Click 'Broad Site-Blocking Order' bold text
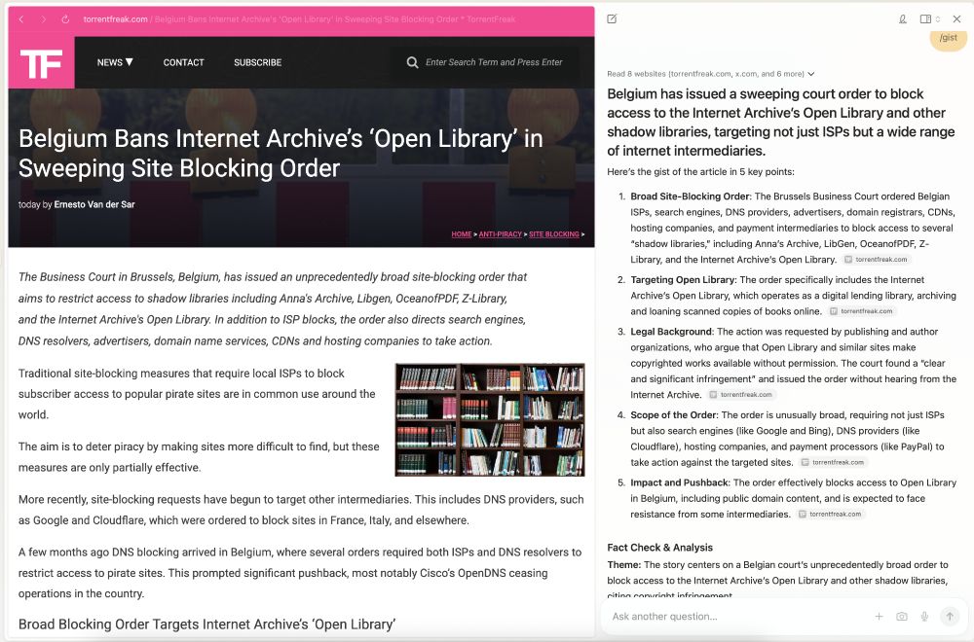The height and width of the screenshot is (642, 974). [691, 196]
